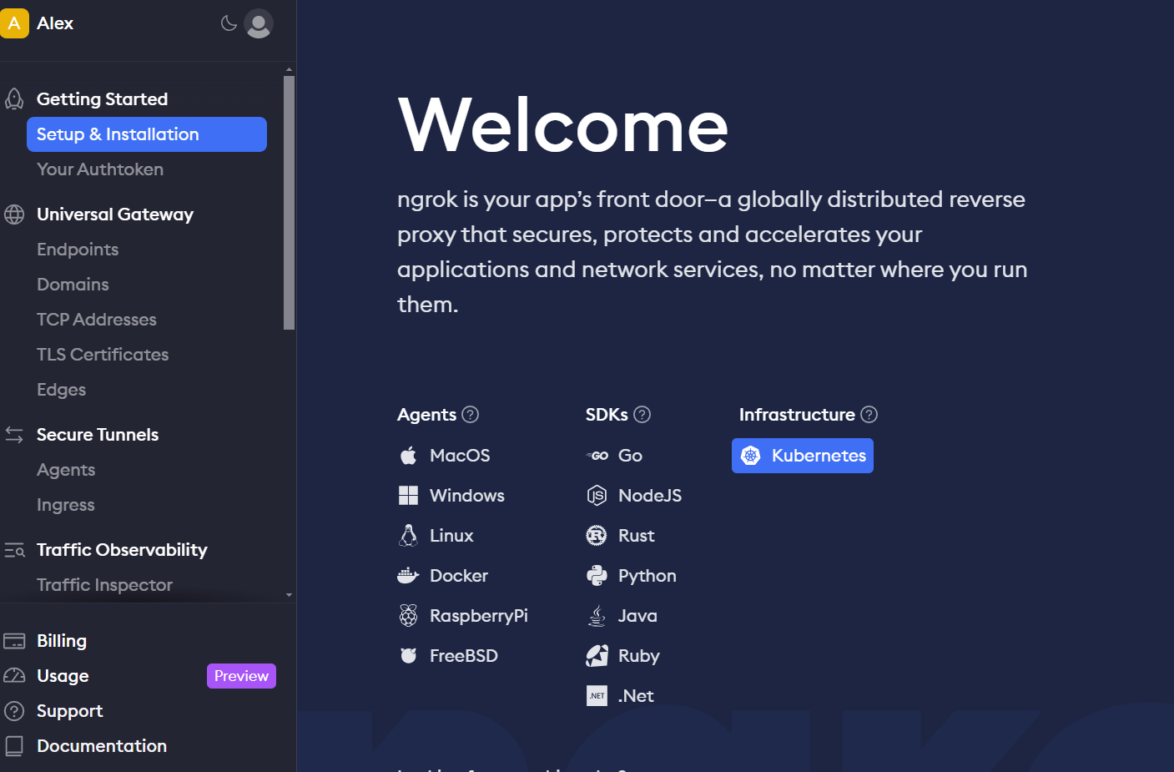The width and height of the screenshot is (1174, 772).
Task: Click the Traffic Observability search-list icon
Action: click(14, 550)
